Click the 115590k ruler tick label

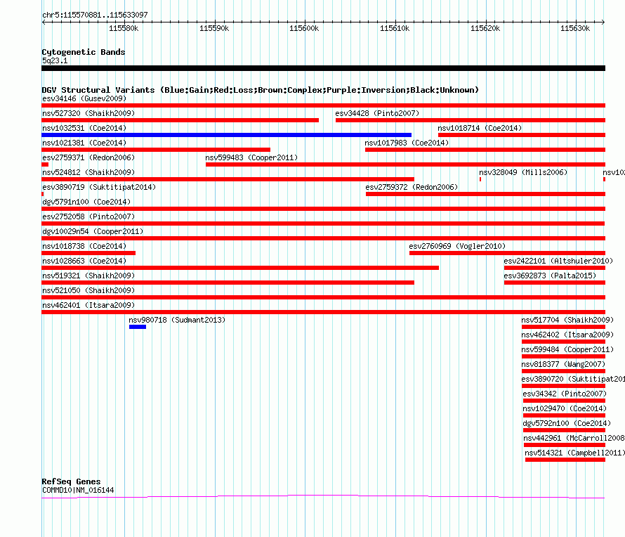[x=214, y=28]
